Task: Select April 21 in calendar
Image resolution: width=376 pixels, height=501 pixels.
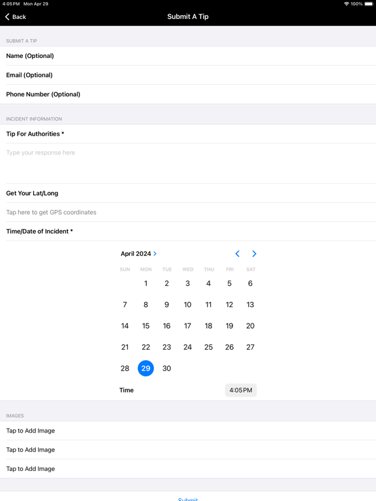Action: tap(125, 347)
